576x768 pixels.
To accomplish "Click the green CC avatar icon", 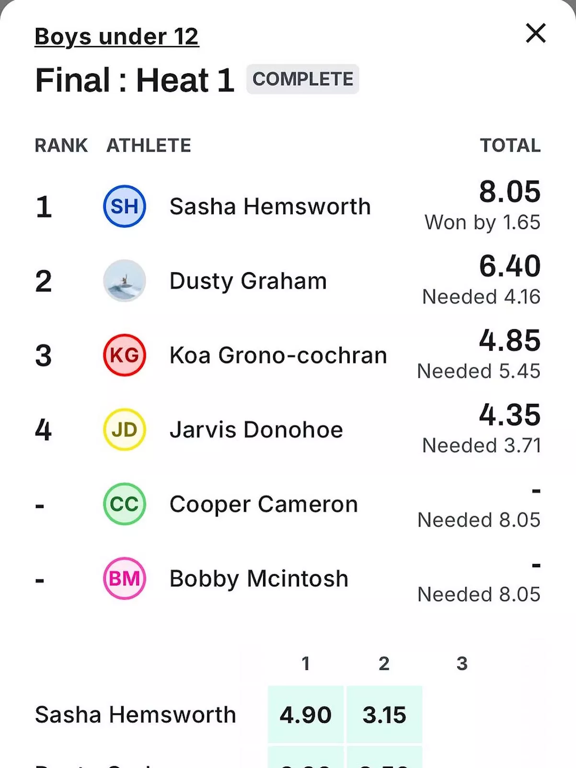I will point(125,504).
